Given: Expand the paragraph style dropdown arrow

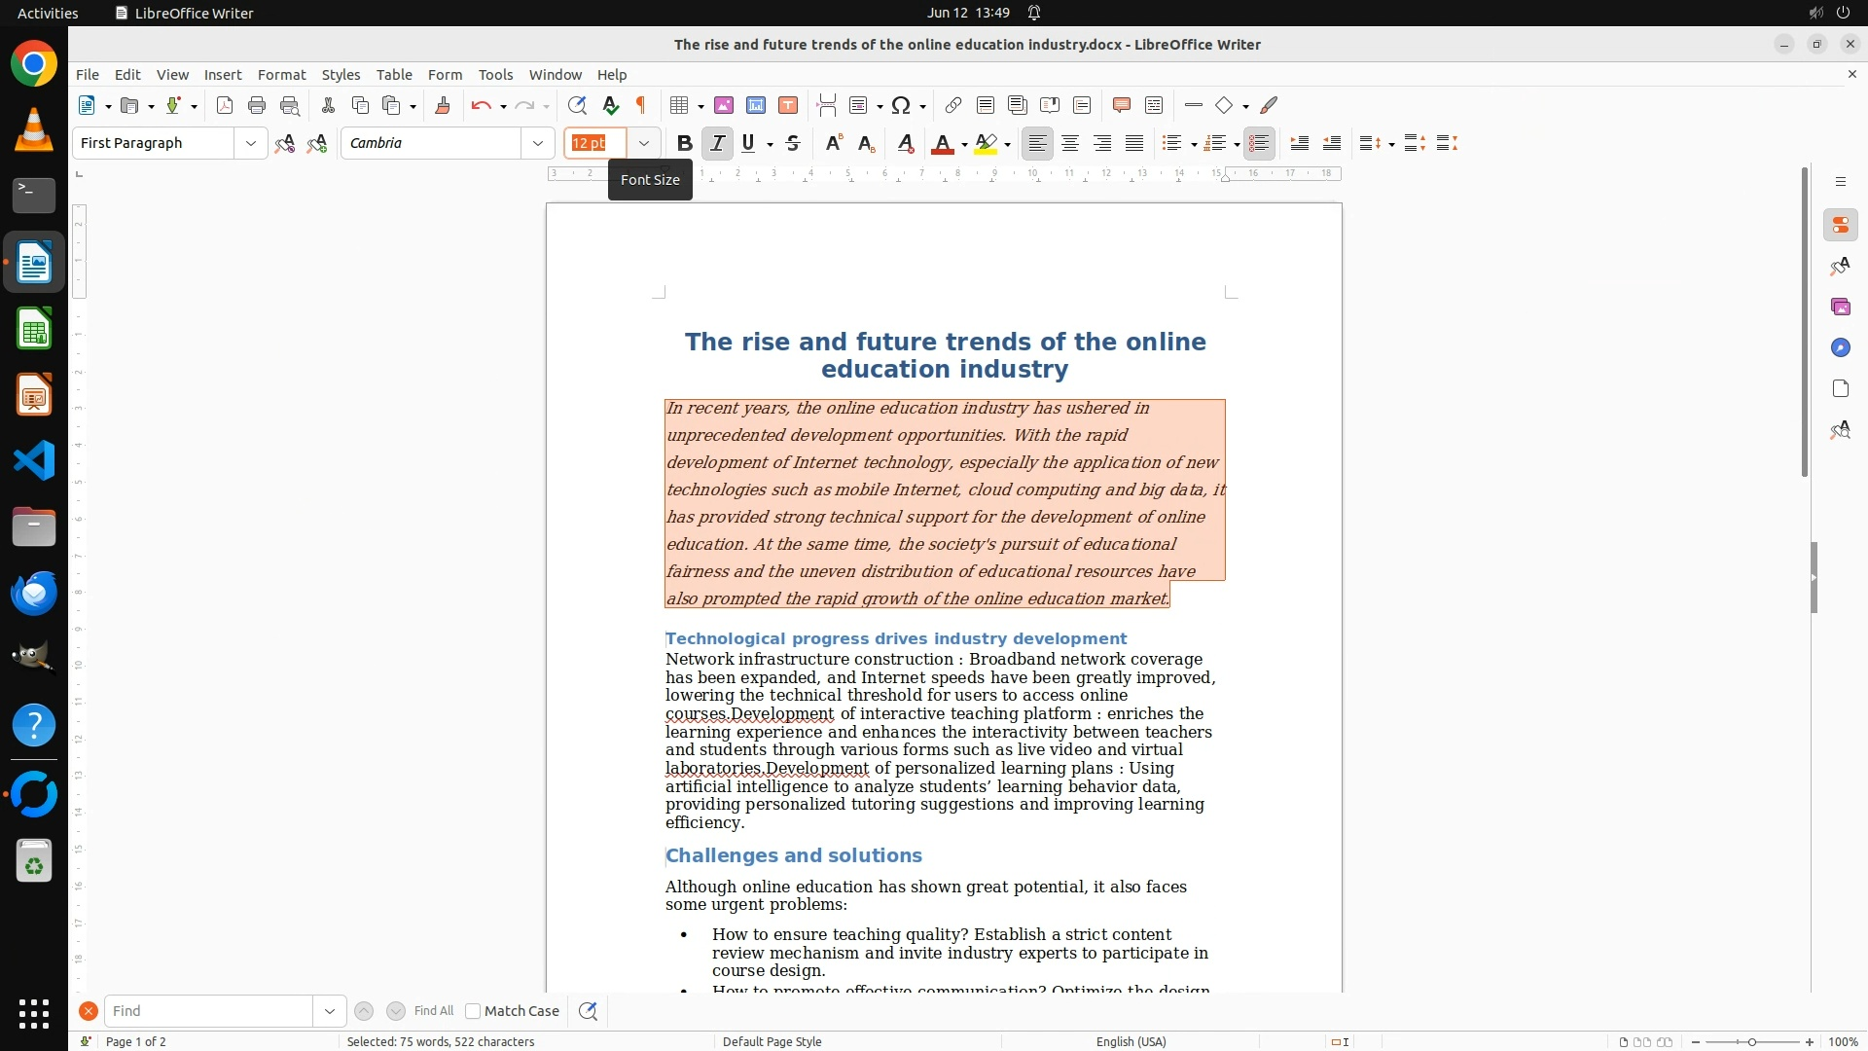Looking at the screenshot, I should pos(251,144).
